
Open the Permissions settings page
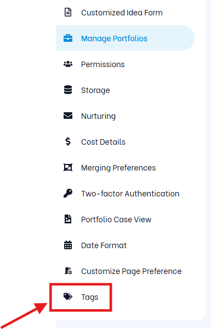pos(125,64)
